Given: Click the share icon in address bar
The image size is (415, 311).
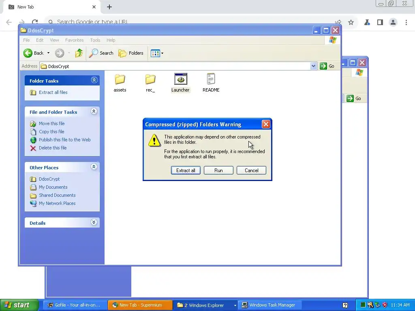Looking at the screenshot, I should pos(338,23).
